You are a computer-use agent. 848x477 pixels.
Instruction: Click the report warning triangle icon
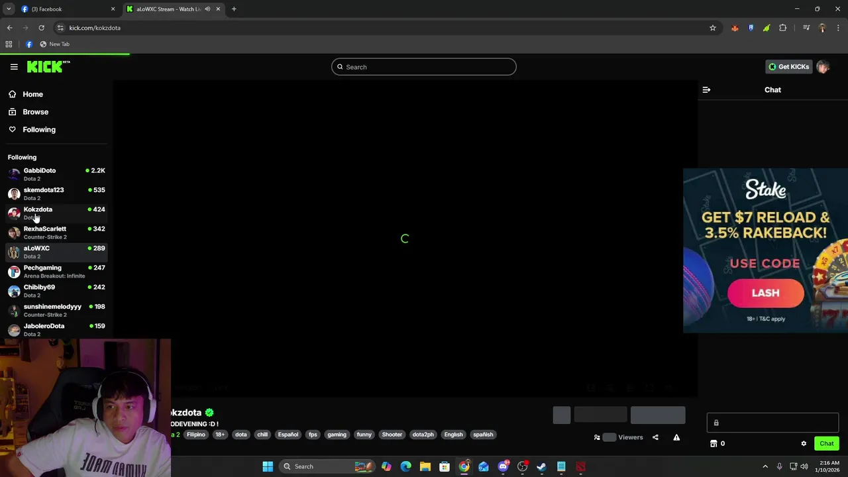tap(676, 437)
